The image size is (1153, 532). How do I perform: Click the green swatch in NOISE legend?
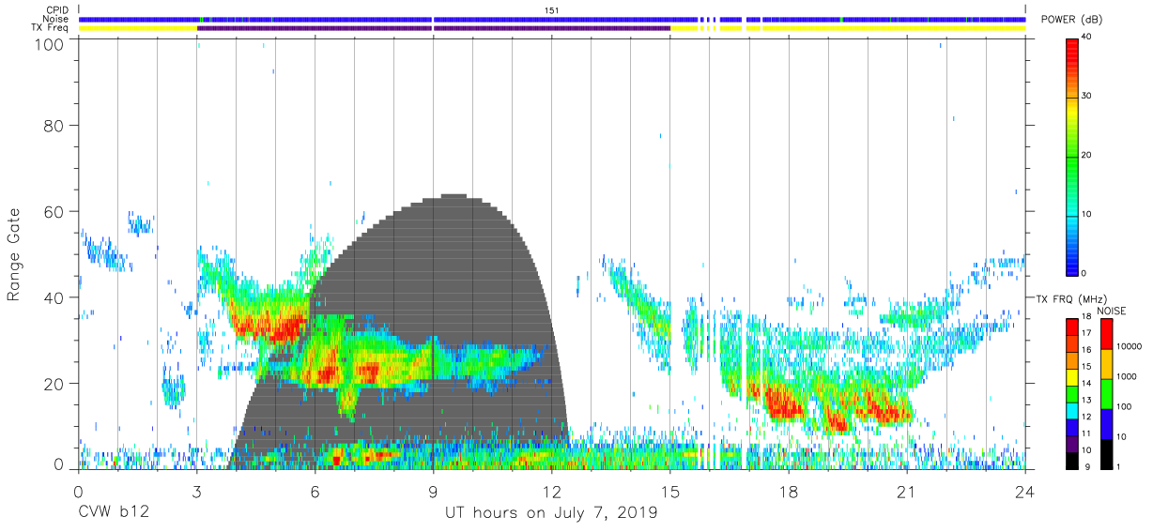[1108, 394]
